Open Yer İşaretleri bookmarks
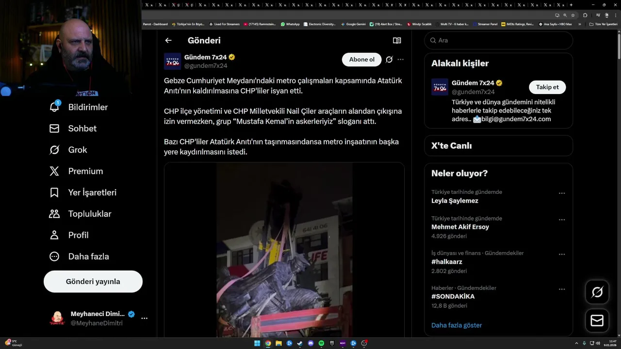Viewport: 621px width, 349px height. coord(83,192)
